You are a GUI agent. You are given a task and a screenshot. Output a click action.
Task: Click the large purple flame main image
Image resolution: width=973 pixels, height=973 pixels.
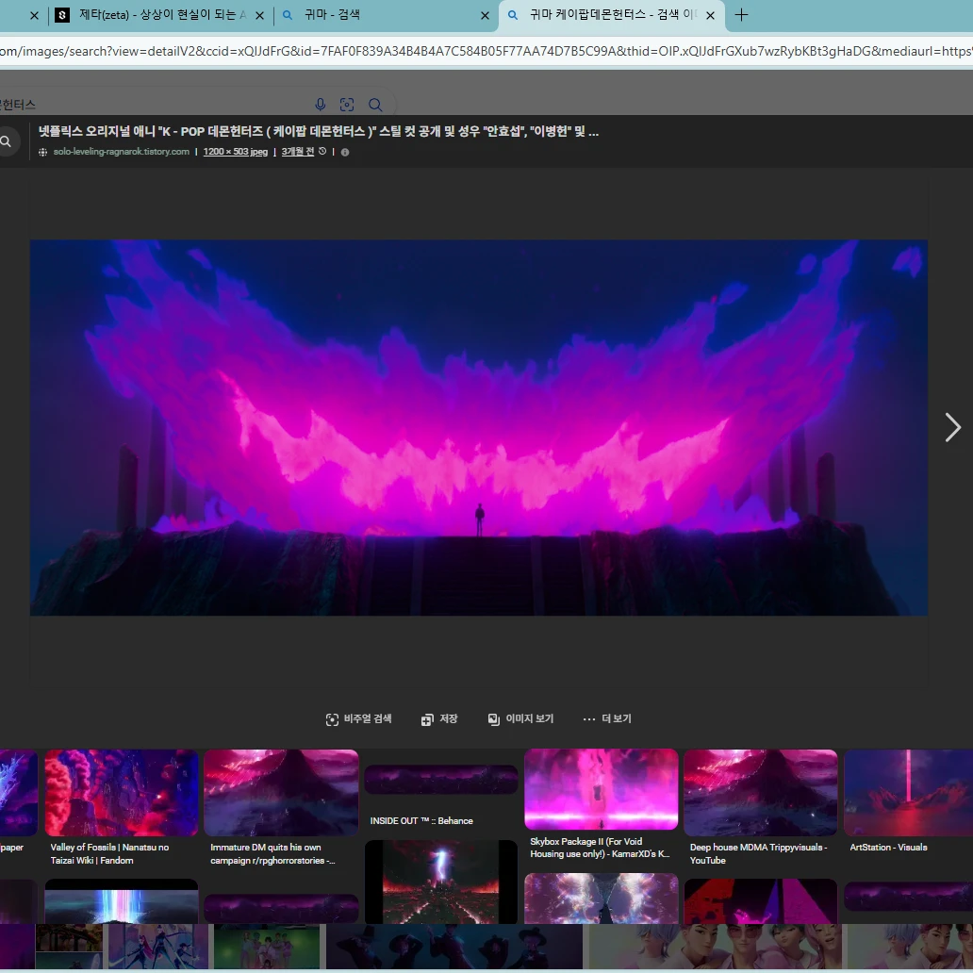[x=478, y=427]
